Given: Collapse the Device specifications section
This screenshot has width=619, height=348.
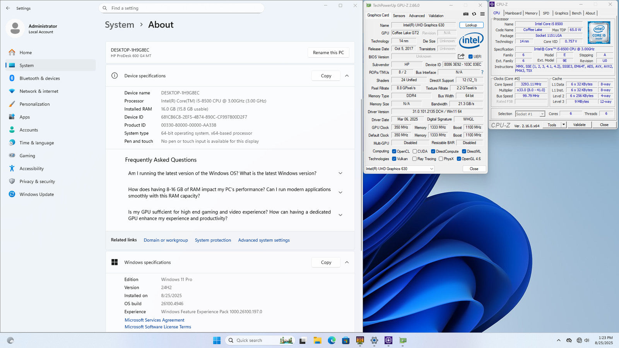Looking at the screenshot, I should click(347, 76).
